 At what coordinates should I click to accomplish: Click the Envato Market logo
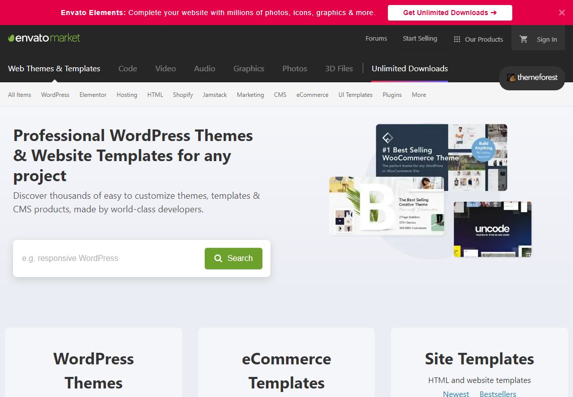[x=44, y=38]
